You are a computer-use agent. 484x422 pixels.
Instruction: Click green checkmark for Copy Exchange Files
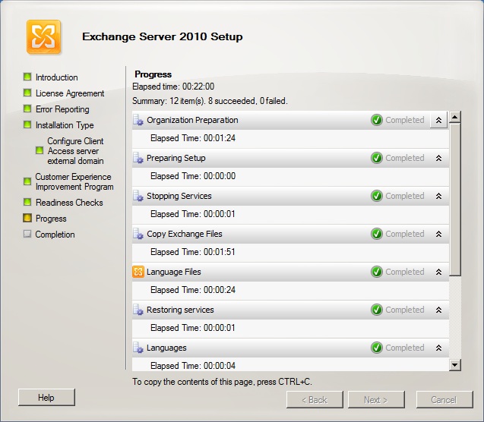[x=377, y=234]
